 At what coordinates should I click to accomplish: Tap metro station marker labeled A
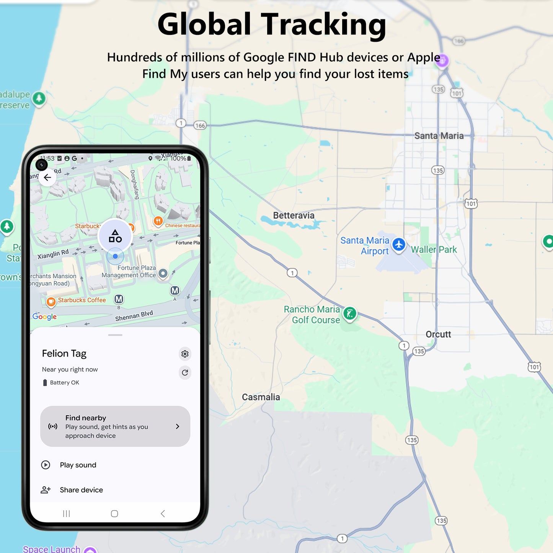point(175,291)
